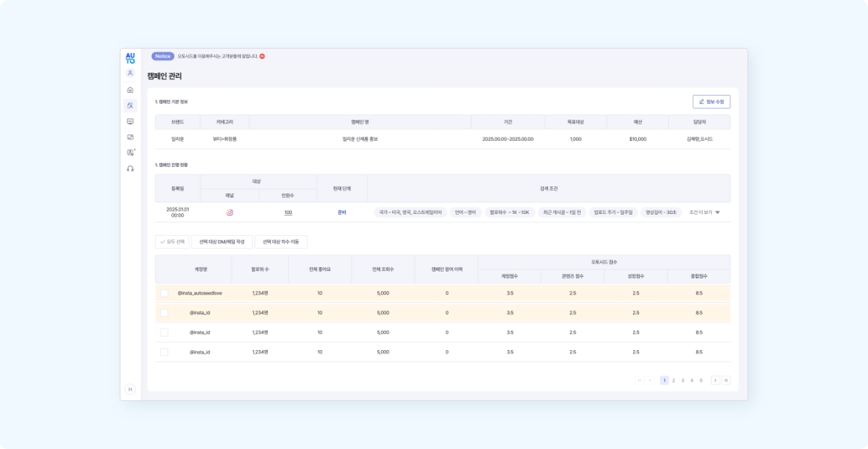Viewport: 868px width, 449px height.
Task: Go to the next page arrow in pagination
Action: pyautogui.click(x=715, y=380)
